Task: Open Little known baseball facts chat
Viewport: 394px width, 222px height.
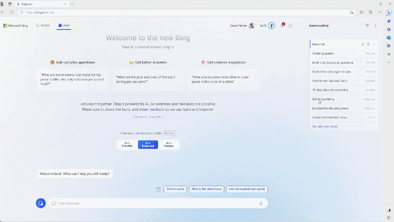Action: point(344,81)
